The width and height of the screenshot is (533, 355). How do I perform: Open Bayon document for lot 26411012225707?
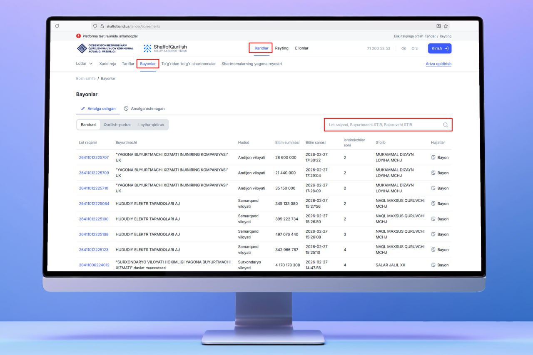point(440,158)
